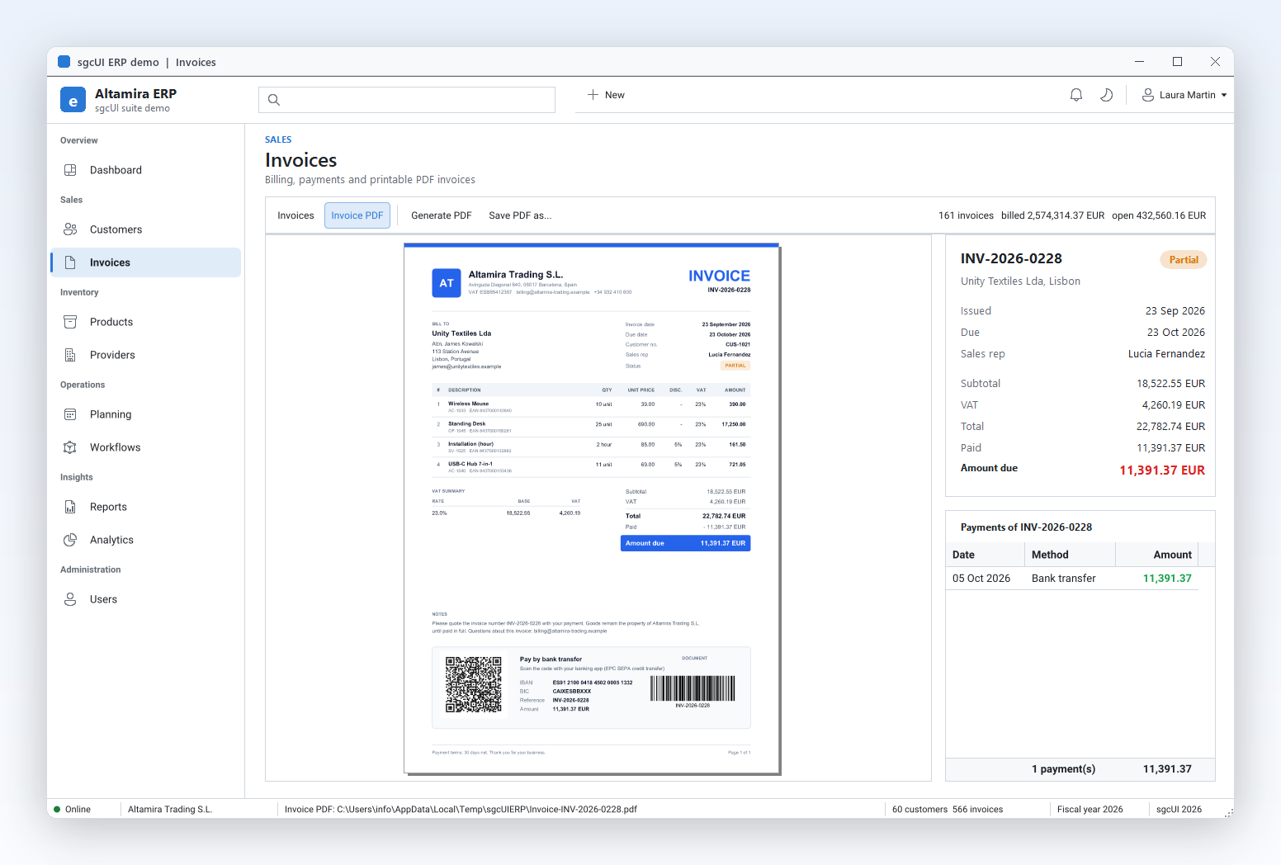This screenshot has width=1281, height=865.
Task: Open Dashboard from the sidebar
Action: pos(145,170)
